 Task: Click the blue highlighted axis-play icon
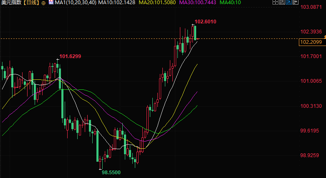click(x=289, y=2)
